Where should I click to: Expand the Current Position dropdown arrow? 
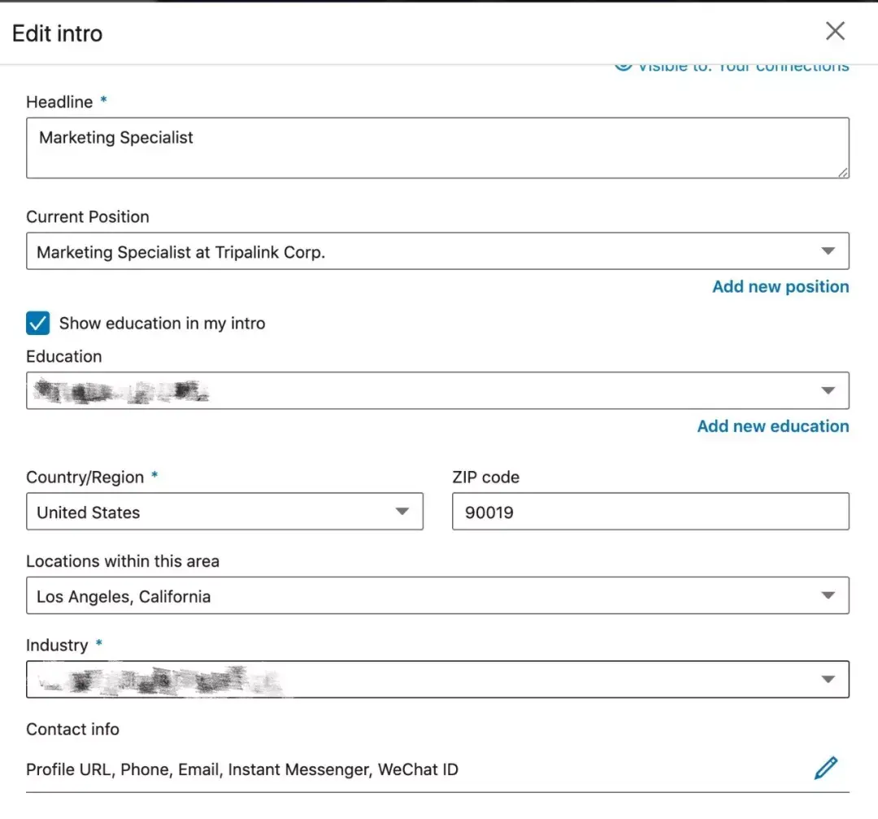coord(828,251)
